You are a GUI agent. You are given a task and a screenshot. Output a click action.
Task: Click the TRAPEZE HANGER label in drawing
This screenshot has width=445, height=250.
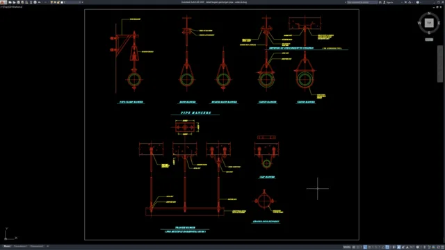tap(185, 228)
